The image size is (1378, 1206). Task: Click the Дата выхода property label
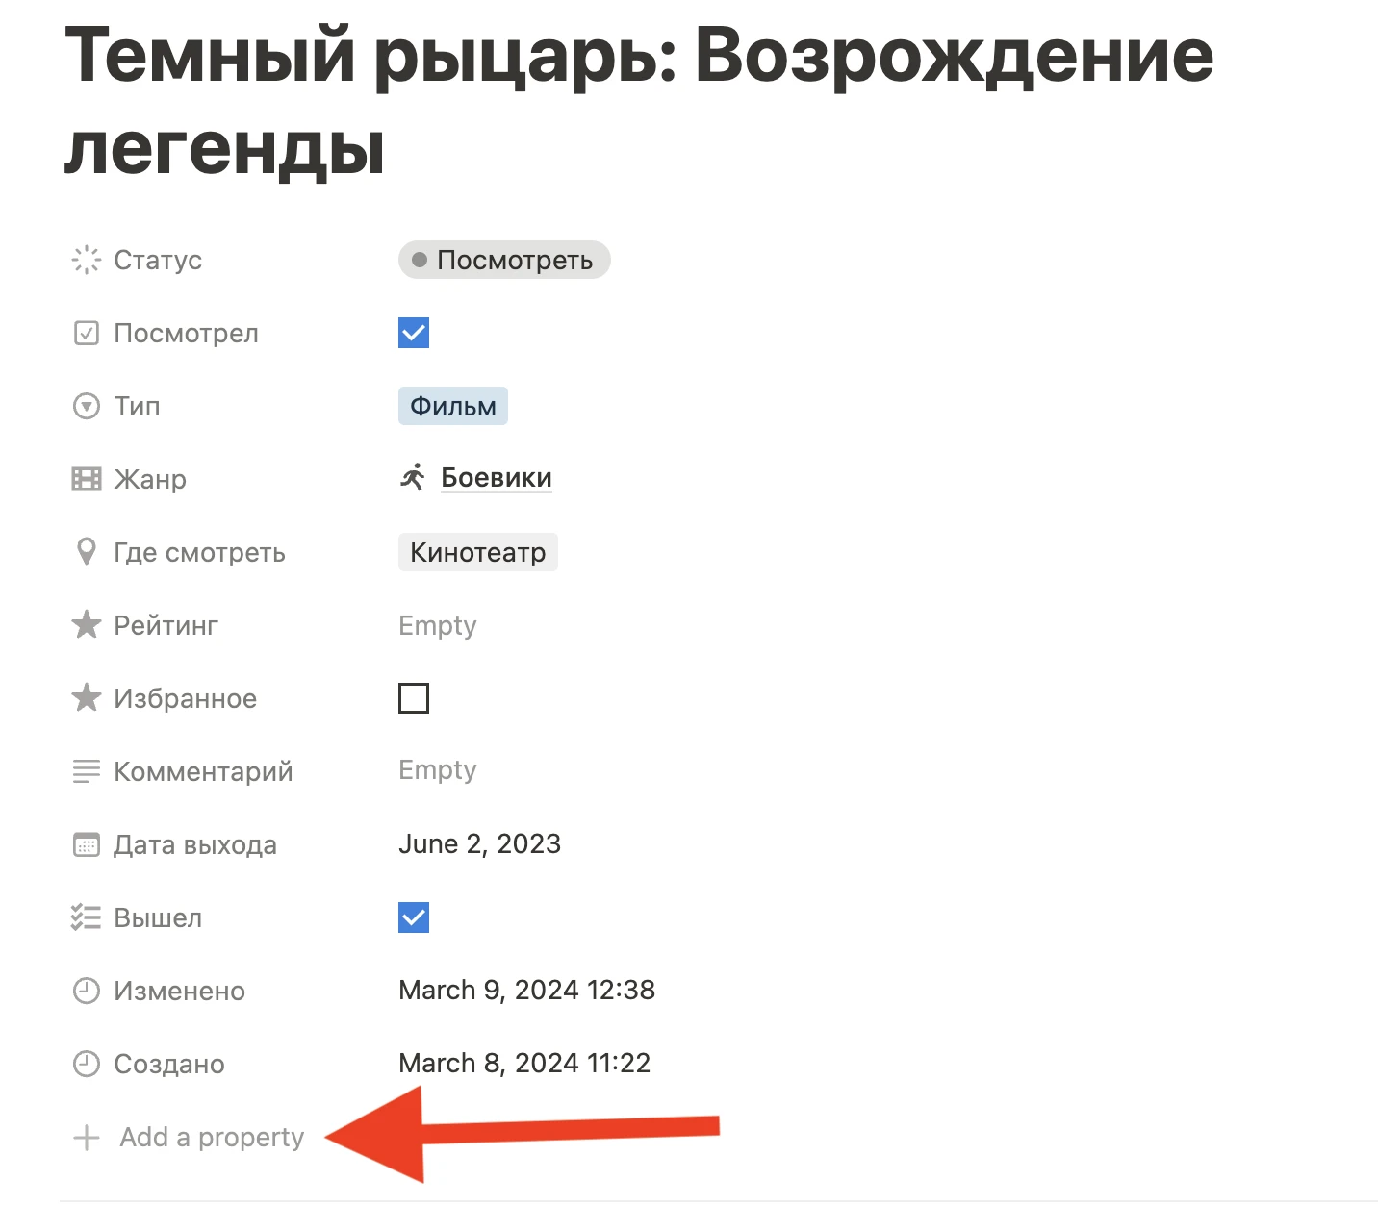(195, 844)
